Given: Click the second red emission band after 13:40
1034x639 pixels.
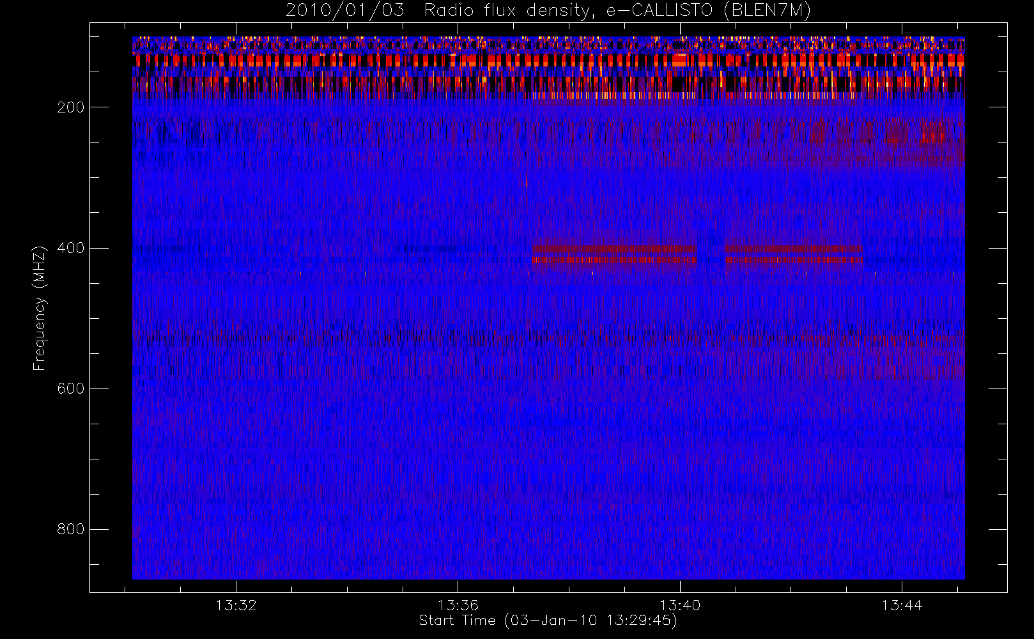Looking at the screenshot, I should [x=793, y=254].
